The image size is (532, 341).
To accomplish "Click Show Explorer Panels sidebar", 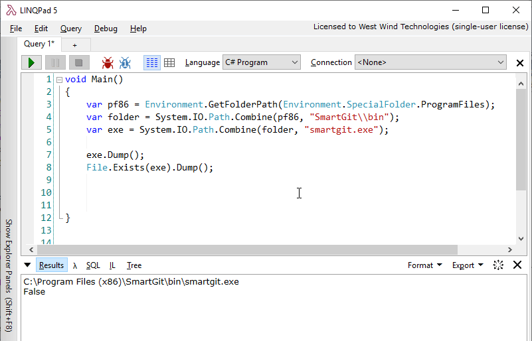I will tap(9, 275).
